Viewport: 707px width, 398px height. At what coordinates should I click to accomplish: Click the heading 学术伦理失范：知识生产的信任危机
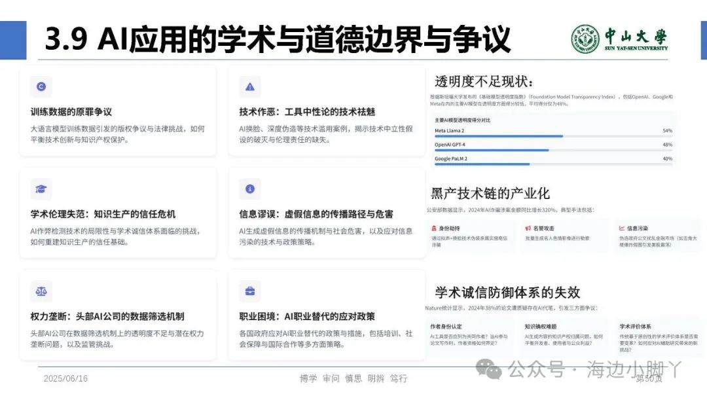click(103, 214)
